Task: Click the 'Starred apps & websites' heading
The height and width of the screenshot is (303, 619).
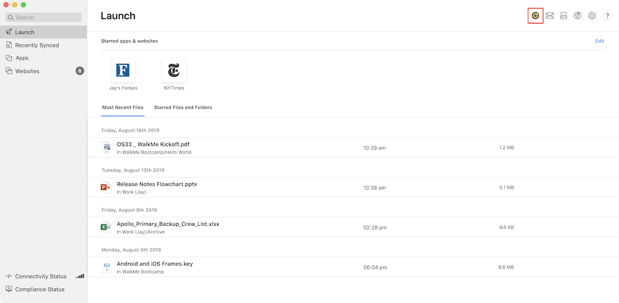Action: tap(129, 41)
